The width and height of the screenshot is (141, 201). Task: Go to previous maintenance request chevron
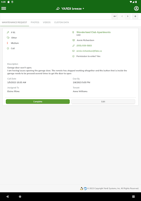(122, 16)
